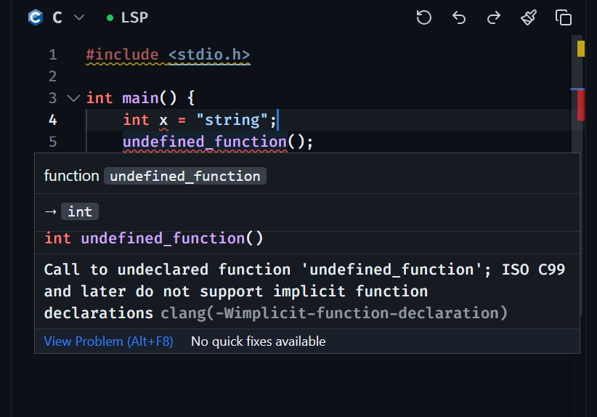Click the 'No quick fixes available' text
Image resolution: width=597 pixels, height=417 pixels.
pyautogui.click(x=258, y=341)
